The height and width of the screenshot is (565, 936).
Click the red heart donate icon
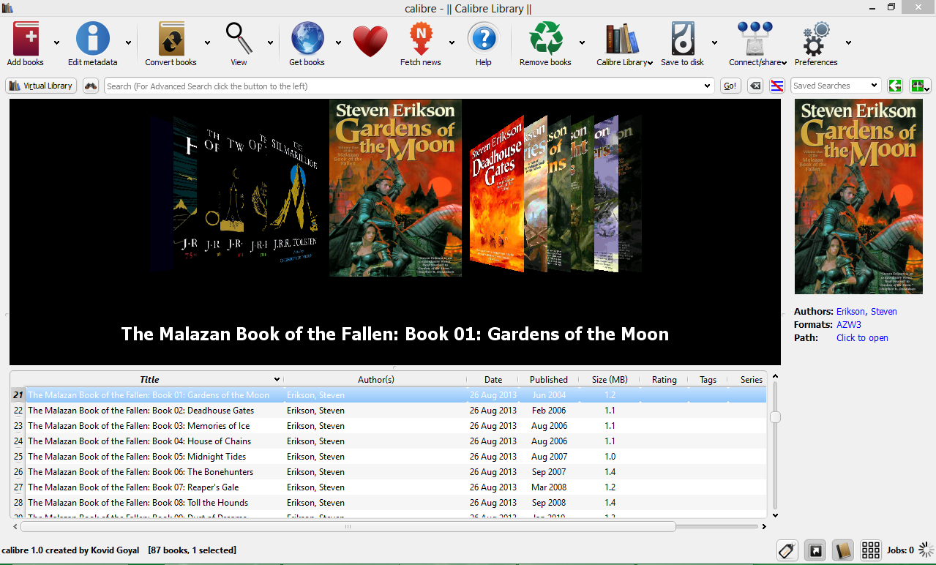(x=370, y=42)
